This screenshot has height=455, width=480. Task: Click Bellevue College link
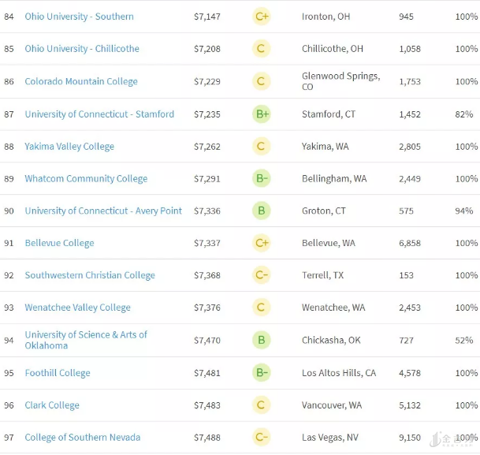[x=59, y=244]
